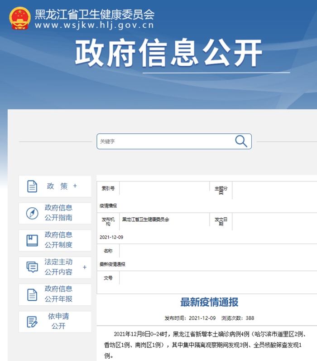Viewport: 317px width, 361px height.
Task: Click the magnifying glass search icon
Action: 241,141
